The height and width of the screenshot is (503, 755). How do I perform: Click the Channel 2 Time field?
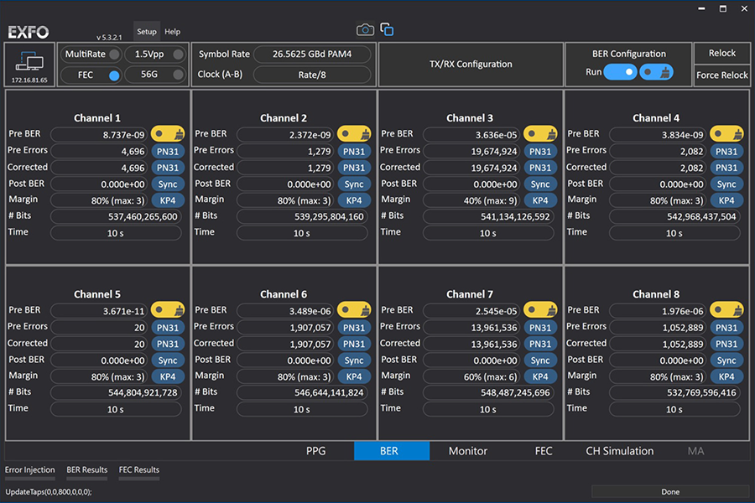coord(302,233)
